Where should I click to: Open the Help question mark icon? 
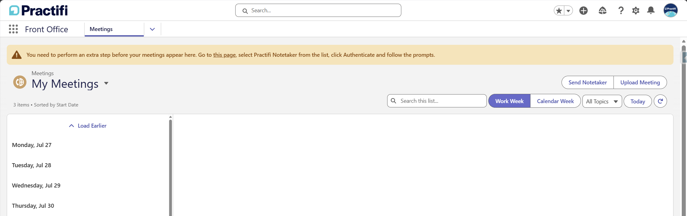[621, 11]
